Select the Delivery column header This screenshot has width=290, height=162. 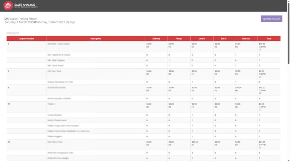coord(156,38)
